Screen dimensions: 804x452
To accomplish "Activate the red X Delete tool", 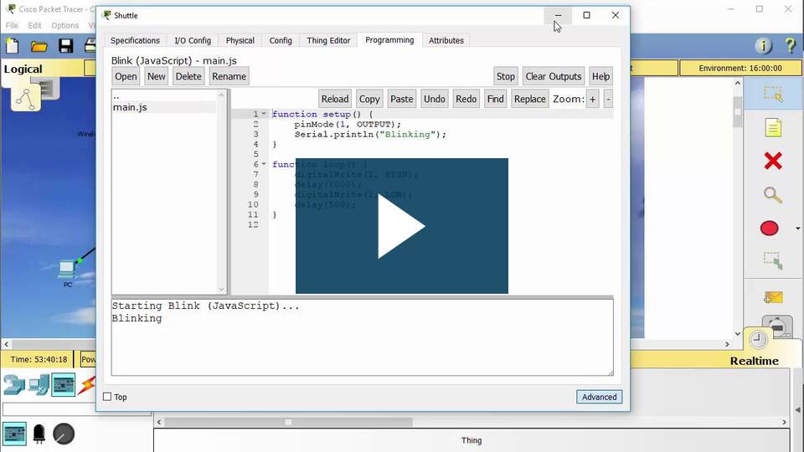I will pyautogui.click(x=773, y=161).
